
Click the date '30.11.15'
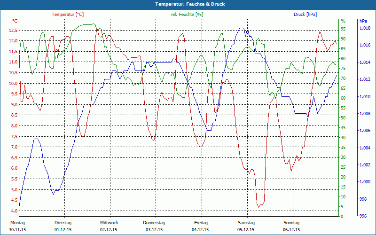17,230
